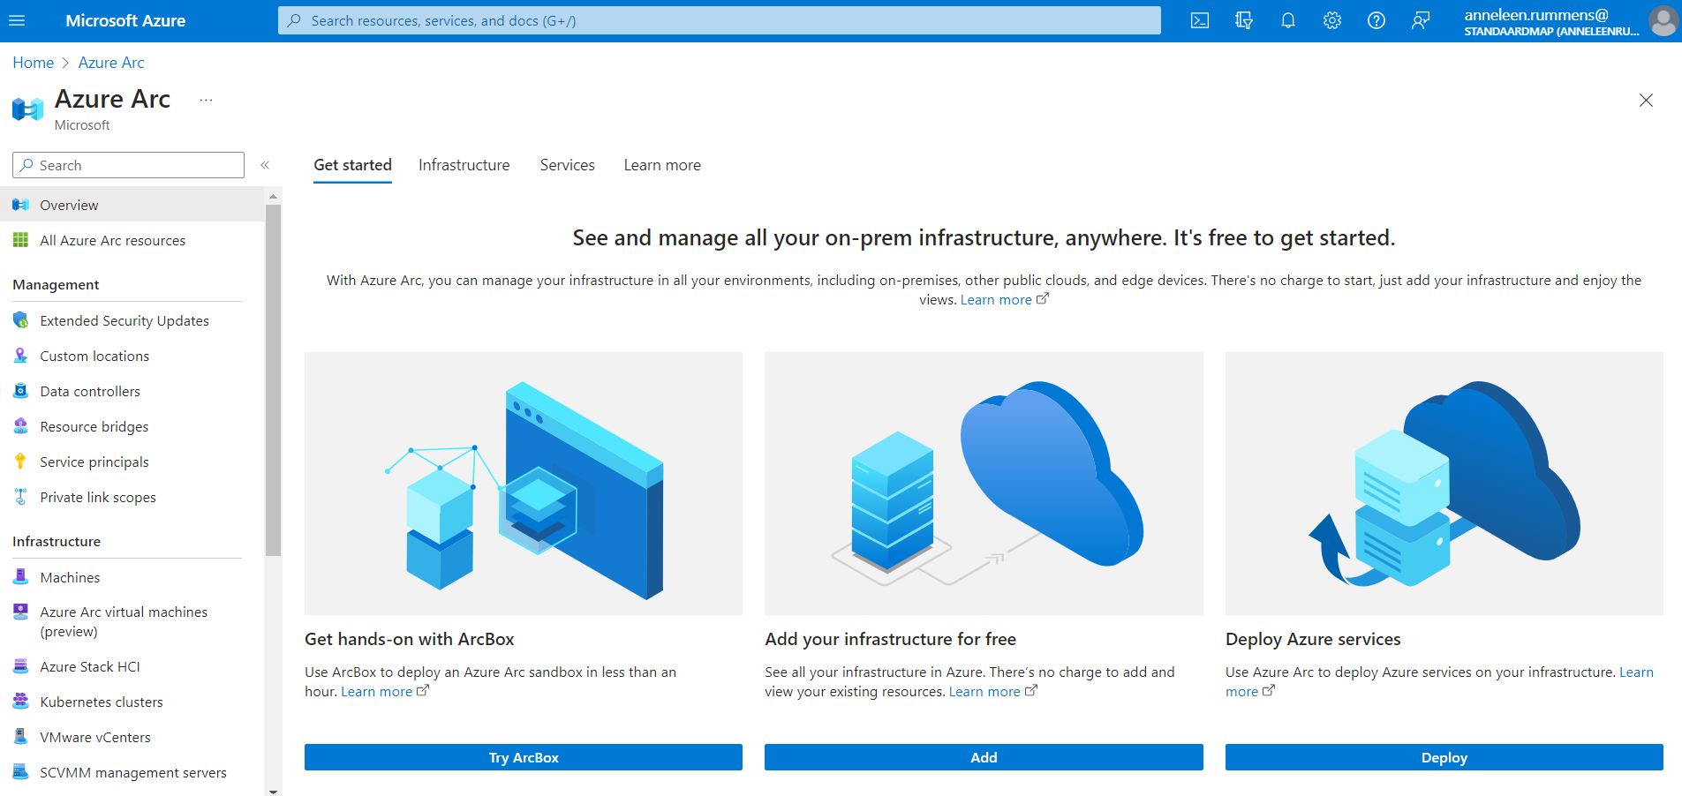Click the Add your infrastructure illustration

(984, 484)
